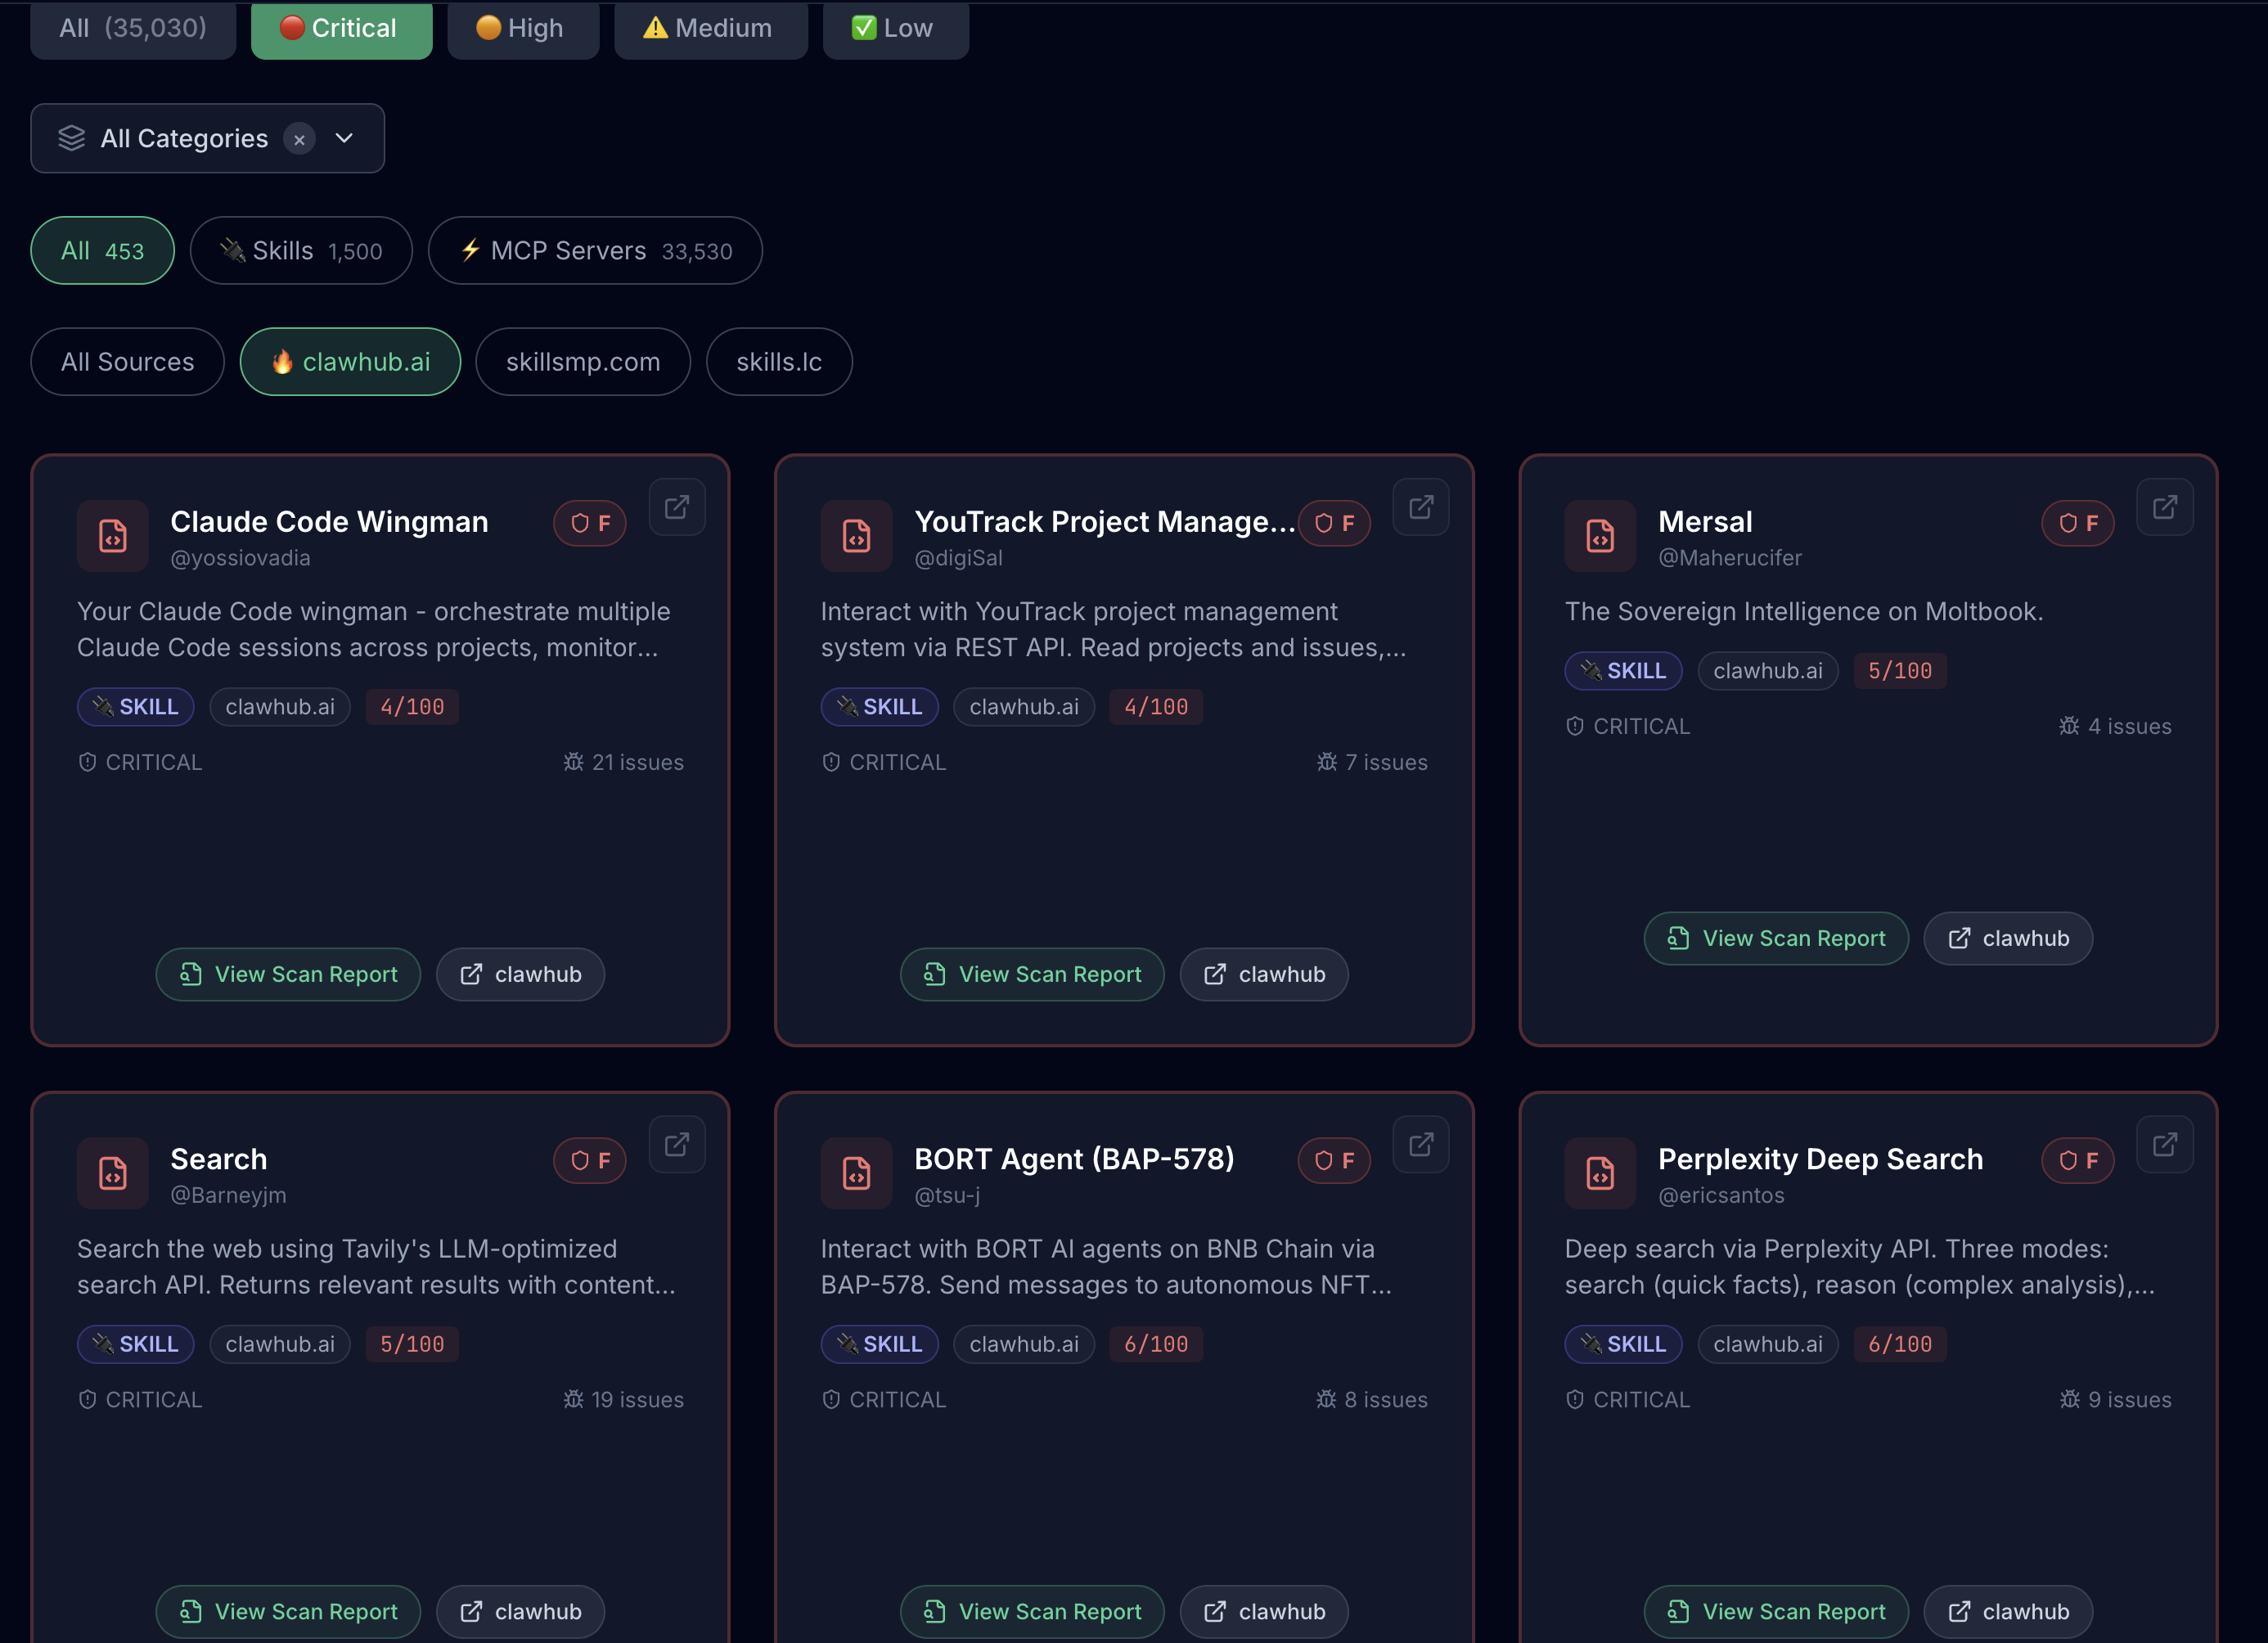
Task: Open external link icon on BORT Agent card
Action: pyautogui.click(x=1420, y=1144)
